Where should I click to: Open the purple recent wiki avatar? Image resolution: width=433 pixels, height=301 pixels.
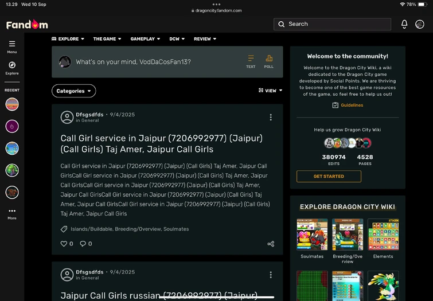(12, 127)
